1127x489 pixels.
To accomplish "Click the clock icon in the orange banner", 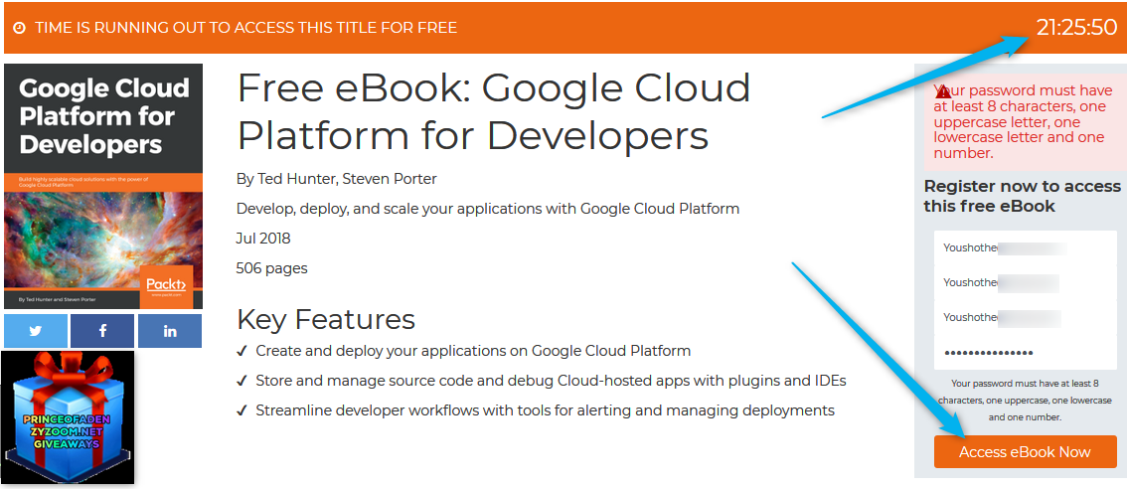I will tap(20, 28).
